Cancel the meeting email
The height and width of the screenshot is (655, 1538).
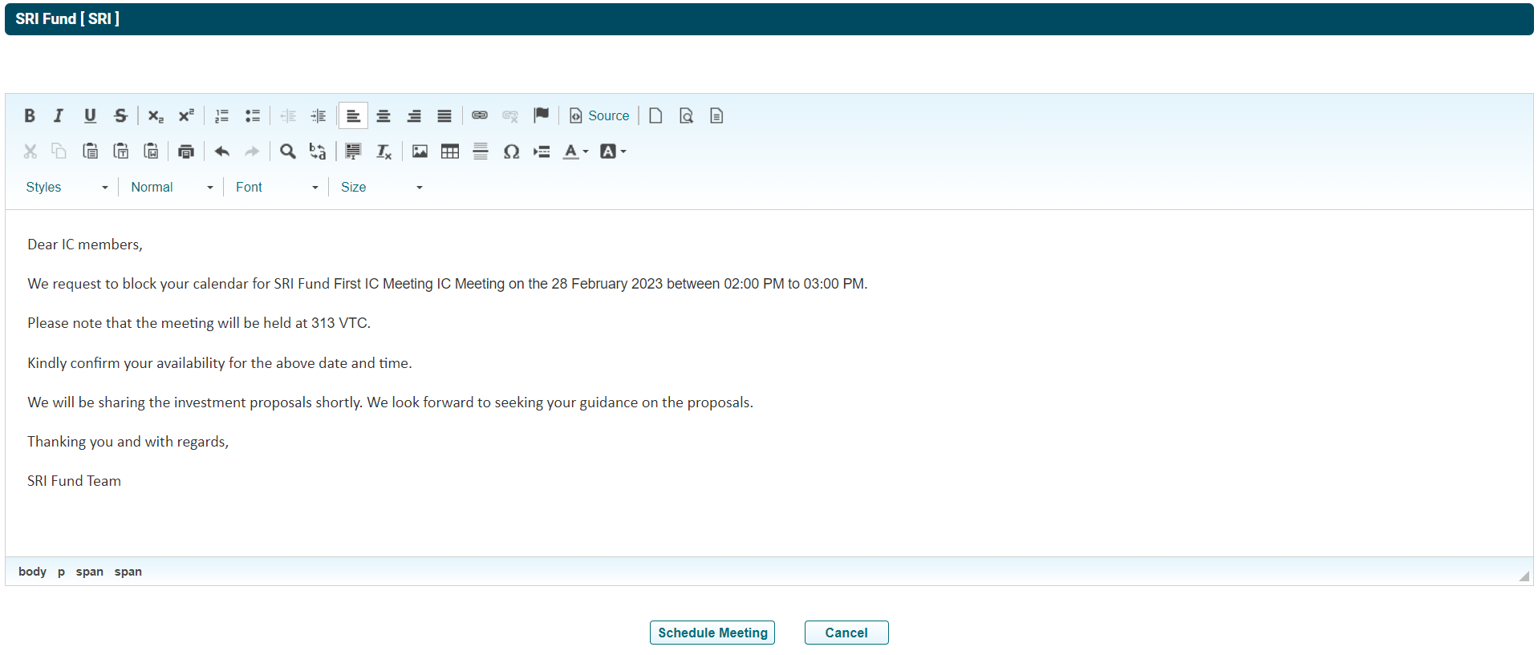click(846, 633)
